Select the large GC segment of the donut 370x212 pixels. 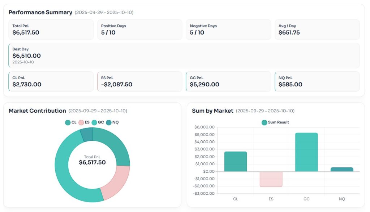[69, 180]
